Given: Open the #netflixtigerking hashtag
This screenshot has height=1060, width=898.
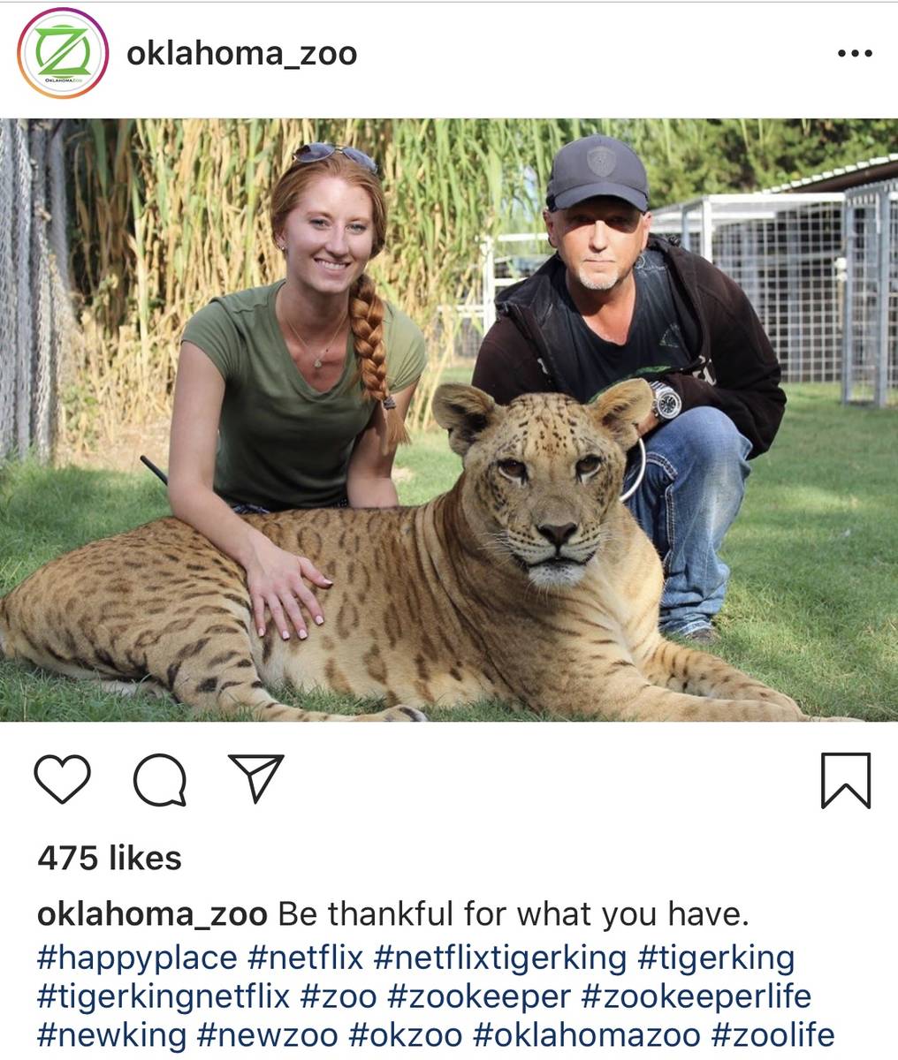Looking at the screenshot, I should point(500,958).
